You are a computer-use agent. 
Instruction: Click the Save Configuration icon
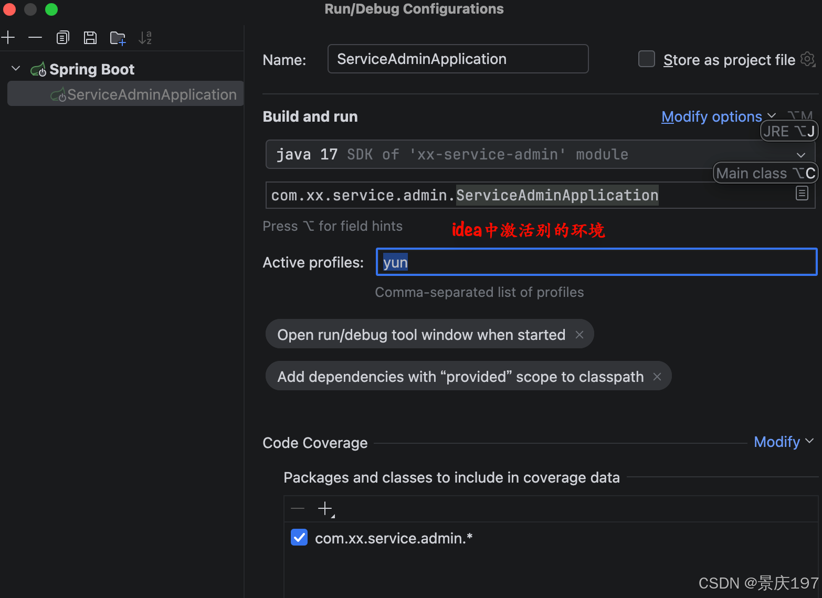tap(90, 37)
